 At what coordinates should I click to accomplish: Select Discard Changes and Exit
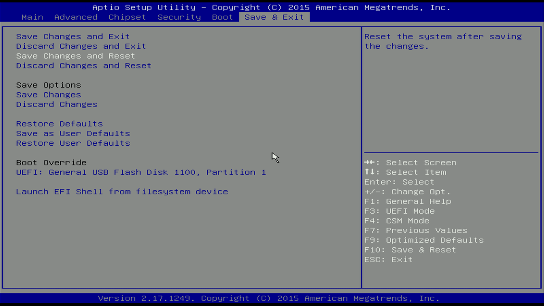pos(80,46)
